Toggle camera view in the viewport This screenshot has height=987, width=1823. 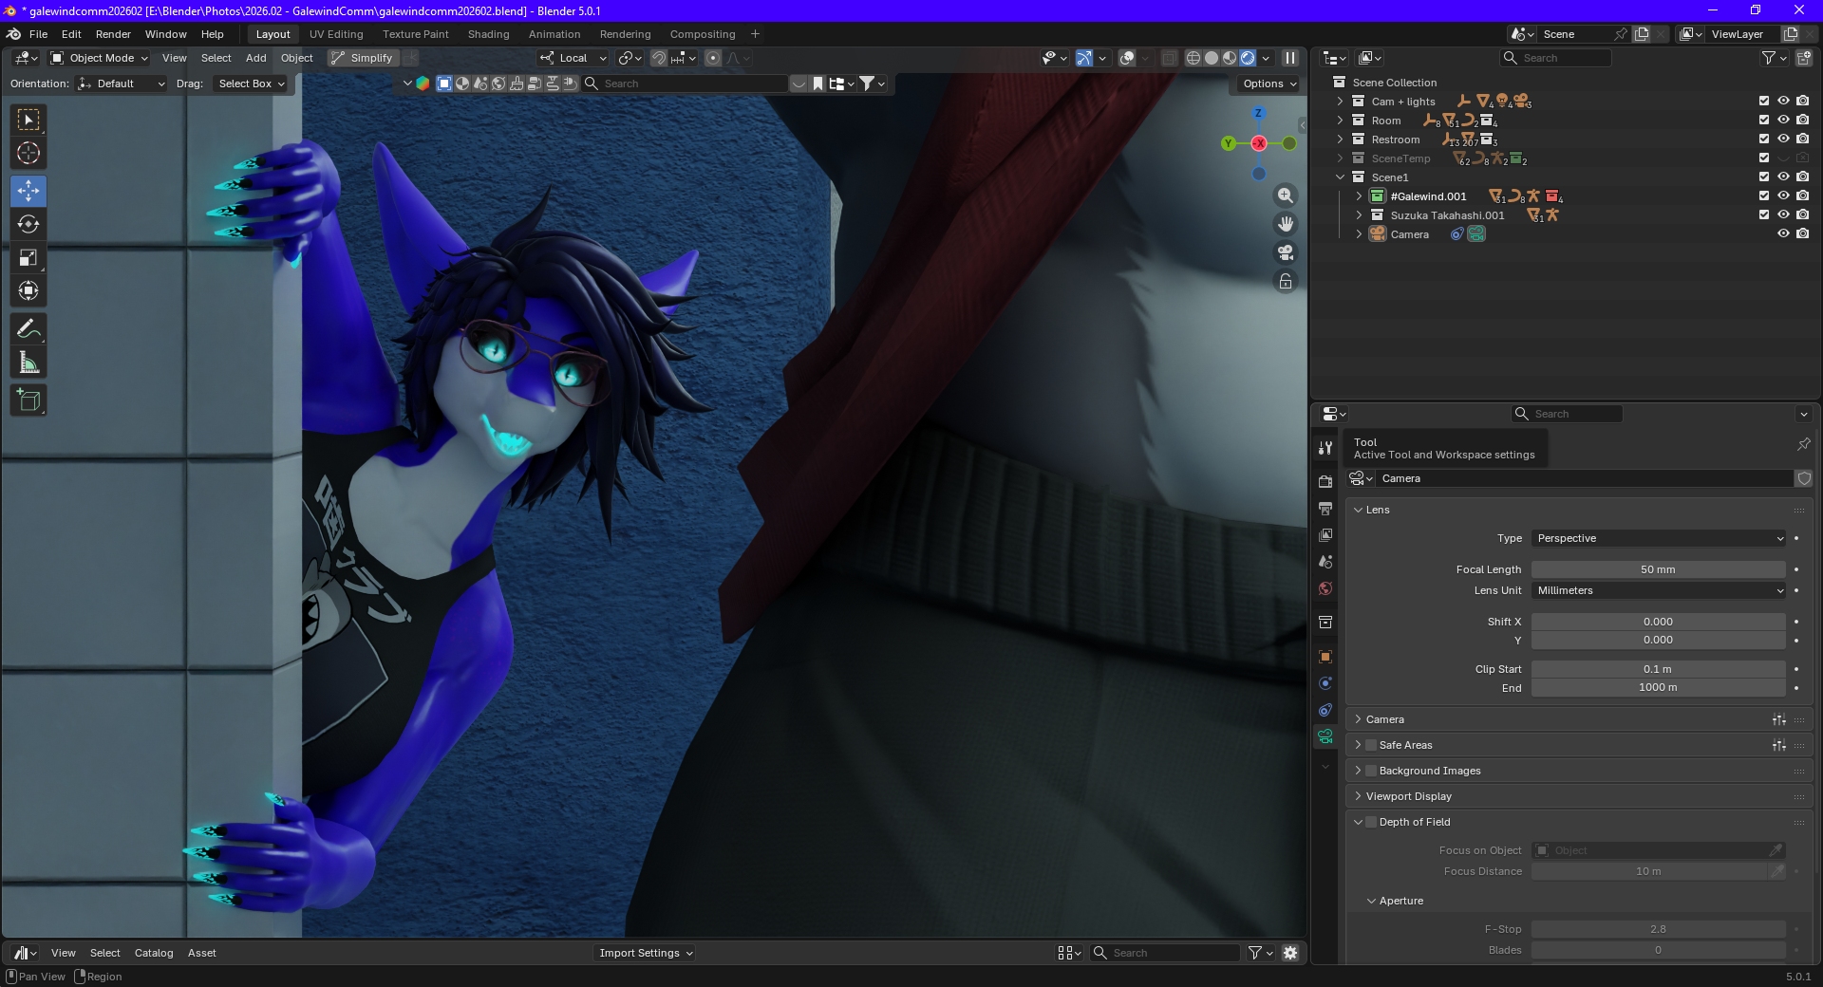pyautogui.click(x=1286, y=252)
